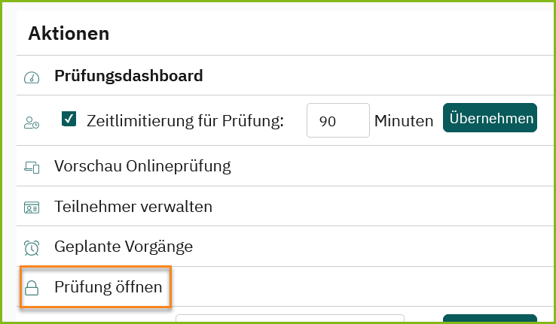The width and height of the screenshot is (556, 324).
Task: Click the Übernehmen button
Action: (490, 118)
